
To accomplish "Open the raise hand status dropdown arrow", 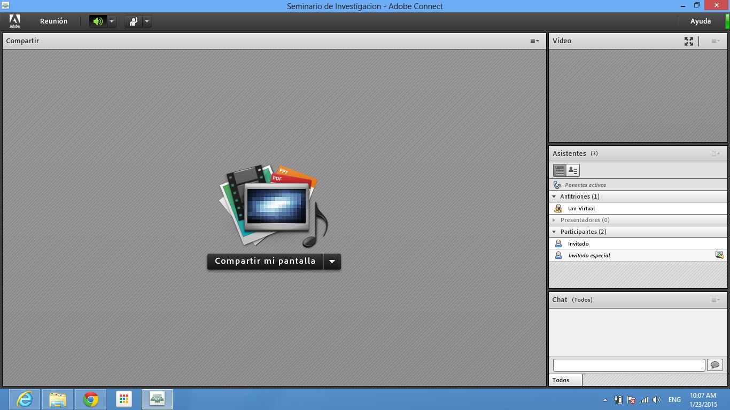I will (x=147, y=21).
